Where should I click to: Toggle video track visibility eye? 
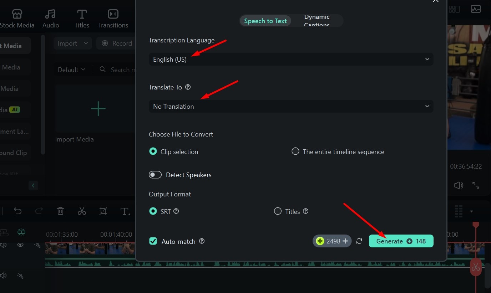[x=20, y=245]
